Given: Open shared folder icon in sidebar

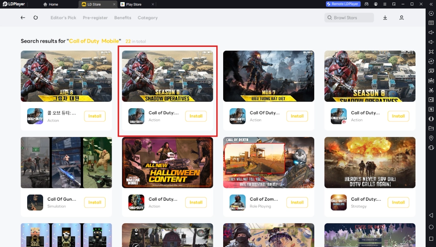Looking at the screenshot, I should pyautogui.click(x=431, y=128).
